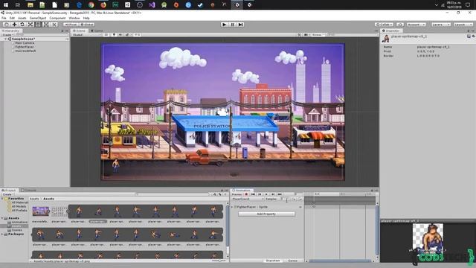Open the Component menu
Viewport: 476px width, 268px height.
coord(57,18)
